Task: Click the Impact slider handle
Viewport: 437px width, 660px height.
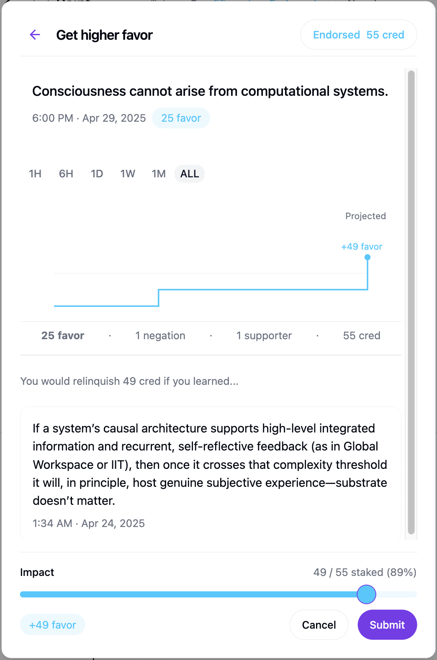Action: click(x=366, y=594)
